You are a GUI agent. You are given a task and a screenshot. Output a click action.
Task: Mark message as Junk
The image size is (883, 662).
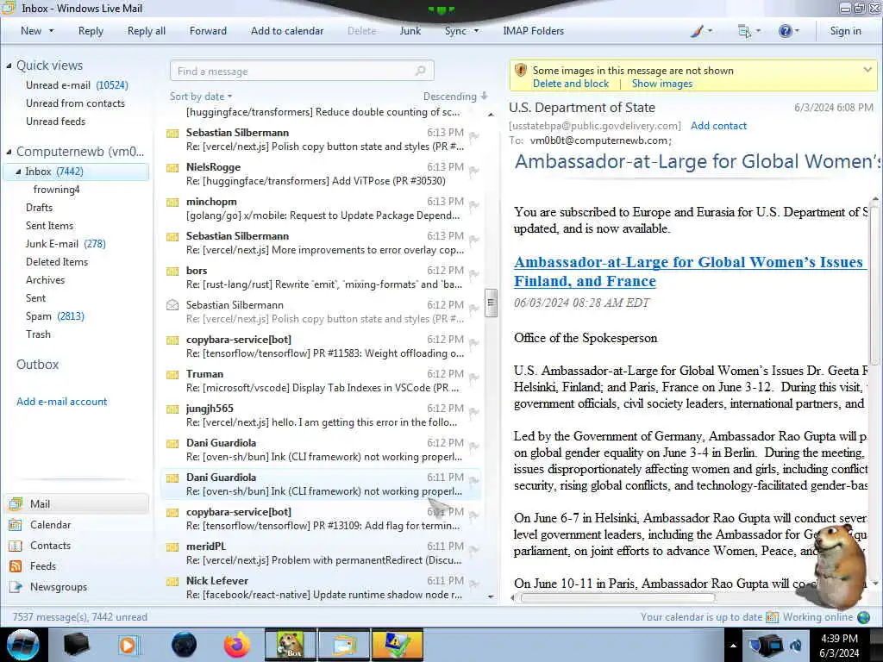coord(410,31)
